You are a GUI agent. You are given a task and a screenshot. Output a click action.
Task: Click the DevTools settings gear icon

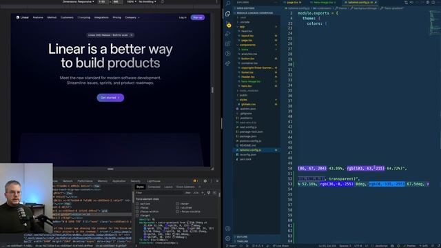pos(205,181)
